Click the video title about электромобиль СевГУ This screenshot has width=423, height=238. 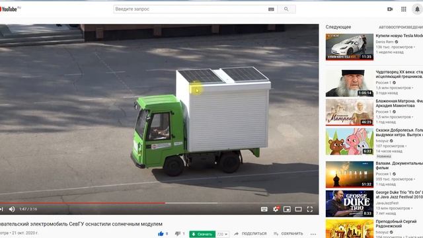click(x=81, y=224)
